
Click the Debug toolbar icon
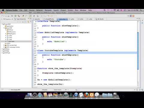(12, 16)
